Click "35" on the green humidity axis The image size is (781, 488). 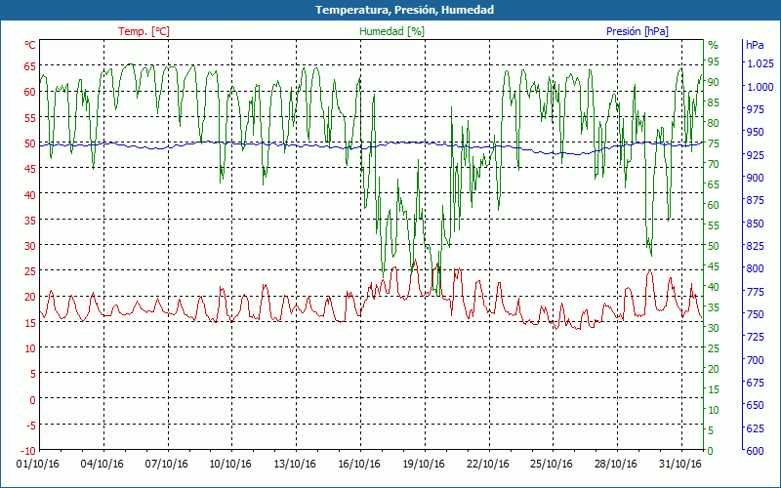(714, 307)
